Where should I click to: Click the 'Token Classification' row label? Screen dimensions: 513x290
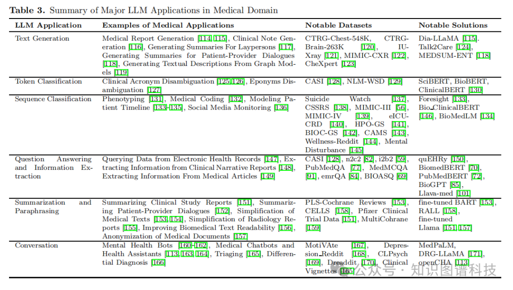[x=48, y=82]
